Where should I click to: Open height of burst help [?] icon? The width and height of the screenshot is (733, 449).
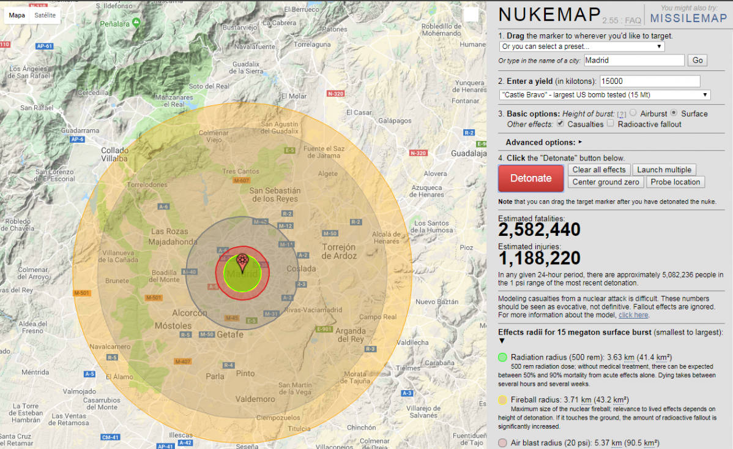[621, 114]
